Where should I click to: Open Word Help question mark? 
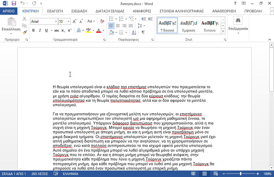[x=235, y=3]
